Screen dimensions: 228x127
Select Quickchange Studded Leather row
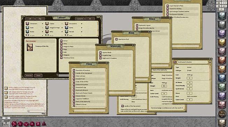coord(182,11)
